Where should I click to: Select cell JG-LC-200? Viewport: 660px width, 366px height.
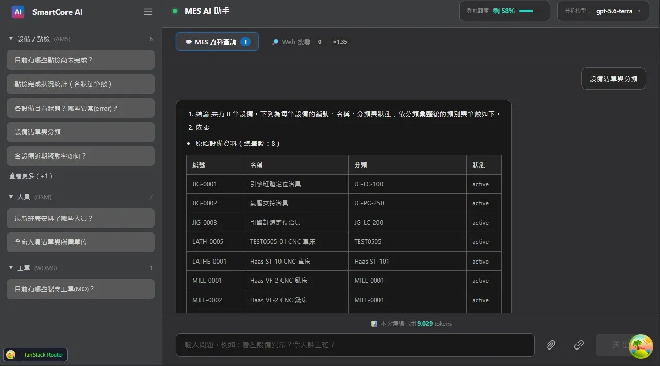(407, 223)
